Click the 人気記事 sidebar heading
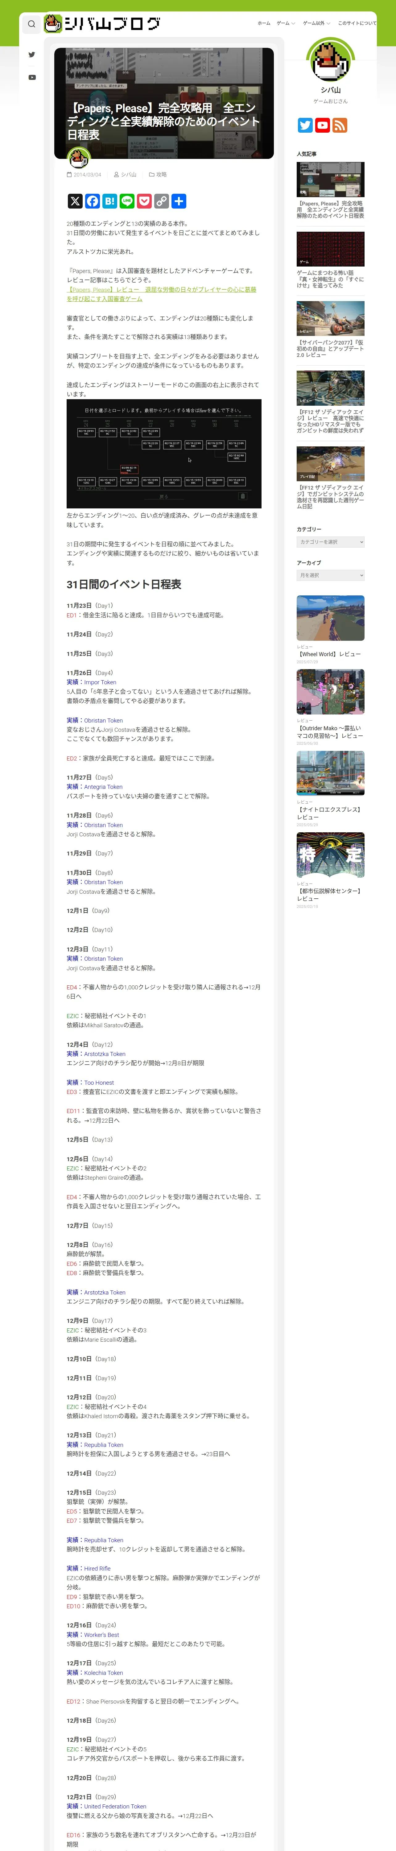 (x=307, y=154)
